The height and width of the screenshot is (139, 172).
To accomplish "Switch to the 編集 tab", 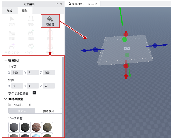I will pos(25,11).
